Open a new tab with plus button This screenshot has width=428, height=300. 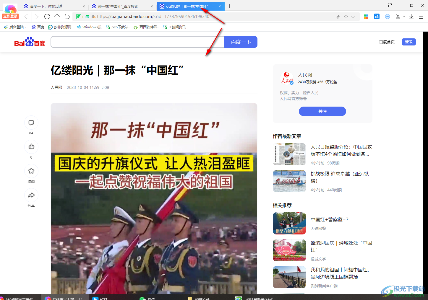[229, 6]
